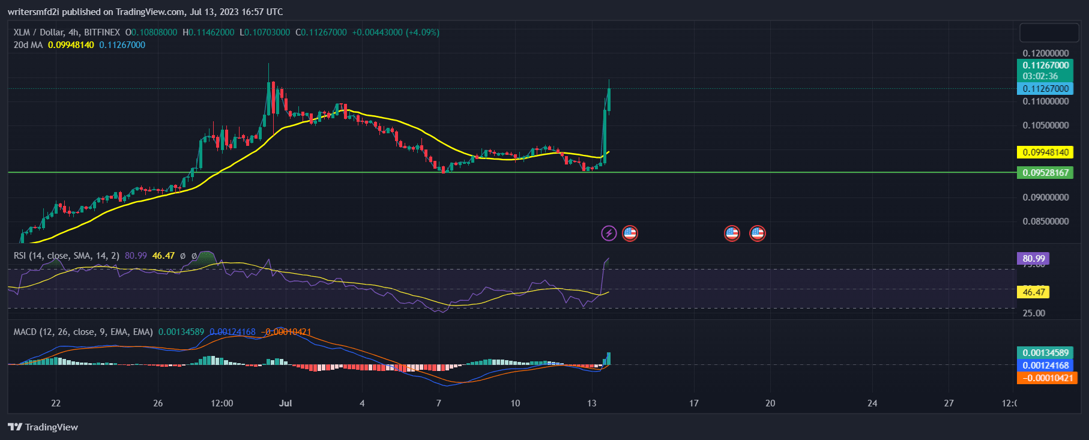1089x440 pixels.
Task: Click the purple lightning bolt event icon
Action: pyautogui.click(x=609, y=233)
